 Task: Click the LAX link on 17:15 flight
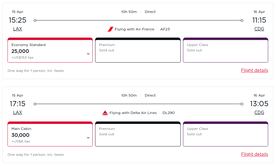point(17,112)
